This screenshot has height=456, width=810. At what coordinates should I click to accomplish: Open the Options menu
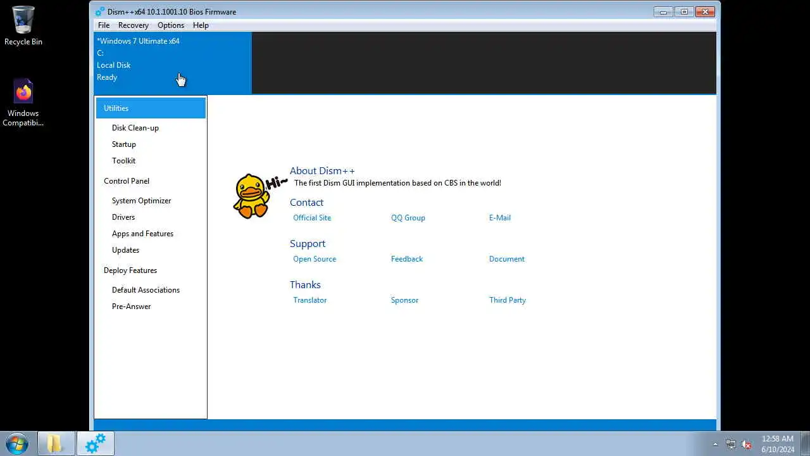click(171, 25)
